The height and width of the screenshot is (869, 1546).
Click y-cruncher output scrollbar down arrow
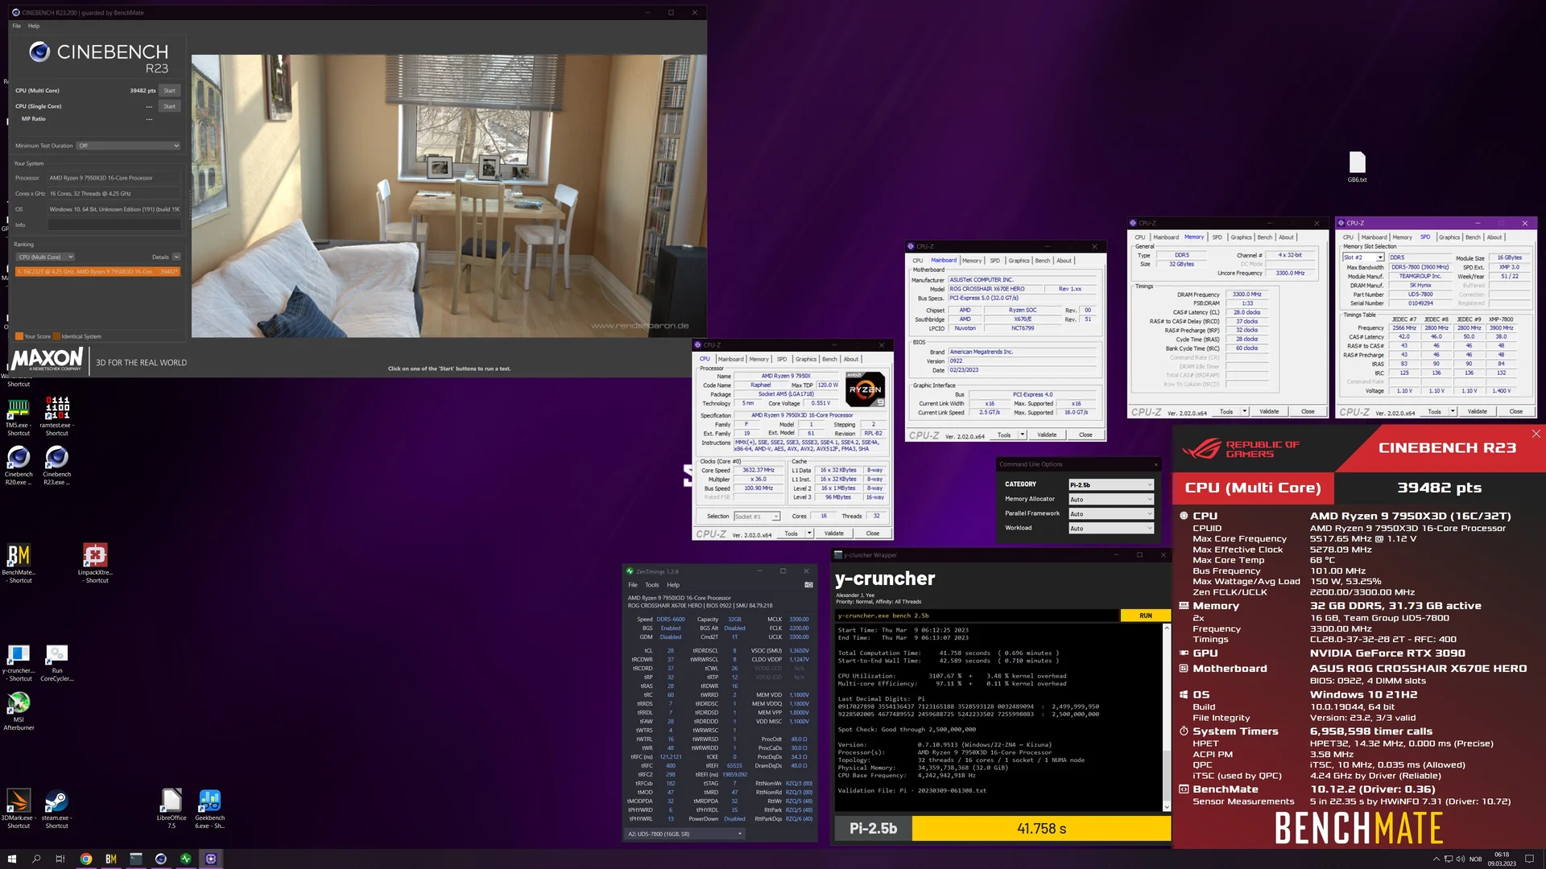(1166, 807)
